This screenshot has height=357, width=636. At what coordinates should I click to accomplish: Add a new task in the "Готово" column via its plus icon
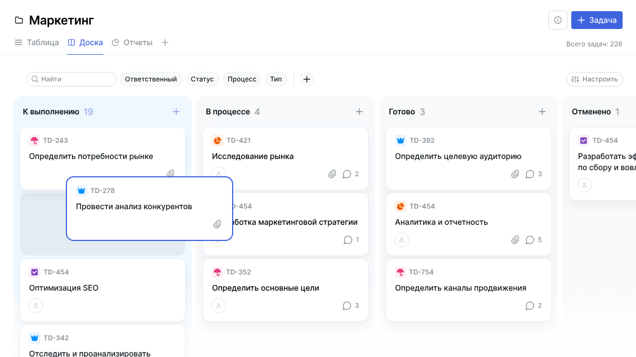coord(542,112)
